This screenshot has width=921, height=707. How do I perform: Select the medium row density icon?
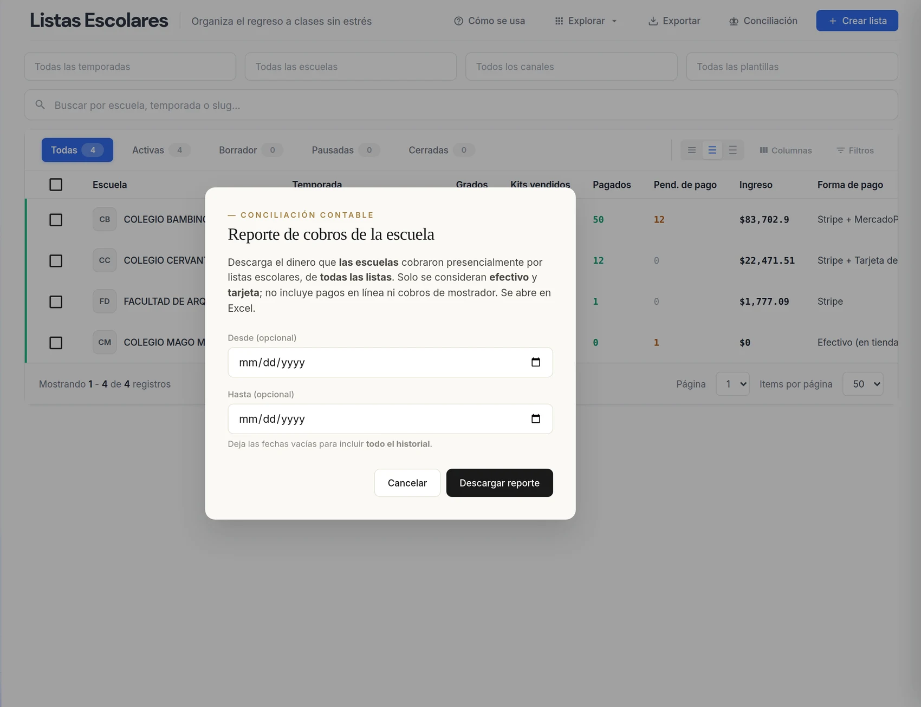(712, 150)
